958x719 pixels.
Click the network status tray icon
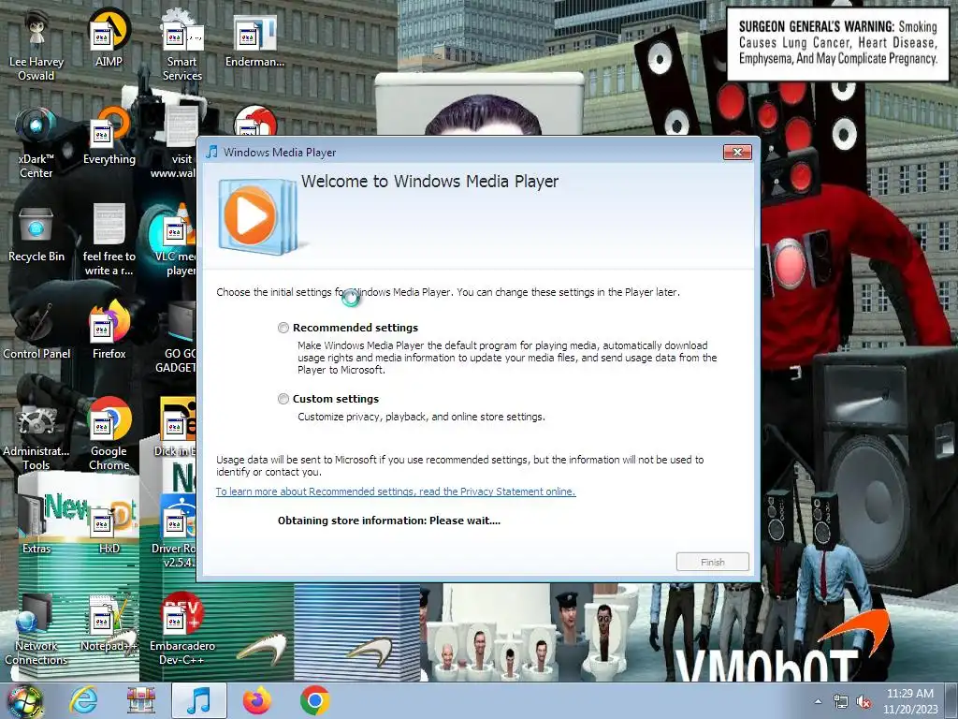pos(841,701)
